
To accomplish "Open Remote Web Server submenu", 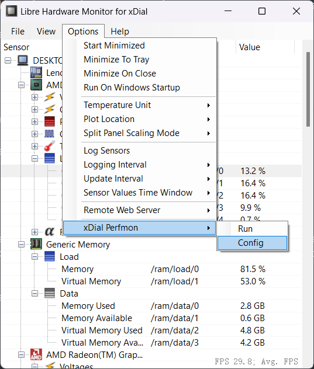I will coord(140,210).
